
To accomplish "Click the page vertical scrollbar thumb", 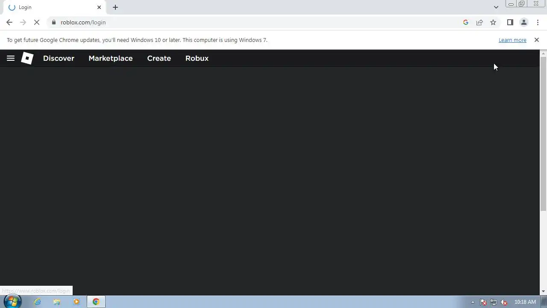I will 544,133.
